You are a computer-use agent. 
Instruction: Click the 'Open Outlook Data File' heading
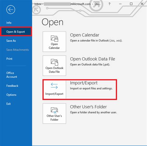click(x=92, y=59)
